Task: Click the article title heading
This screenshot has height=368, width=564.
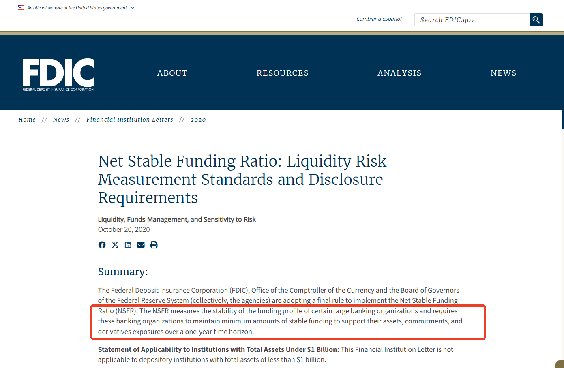Action: point(242,179)
